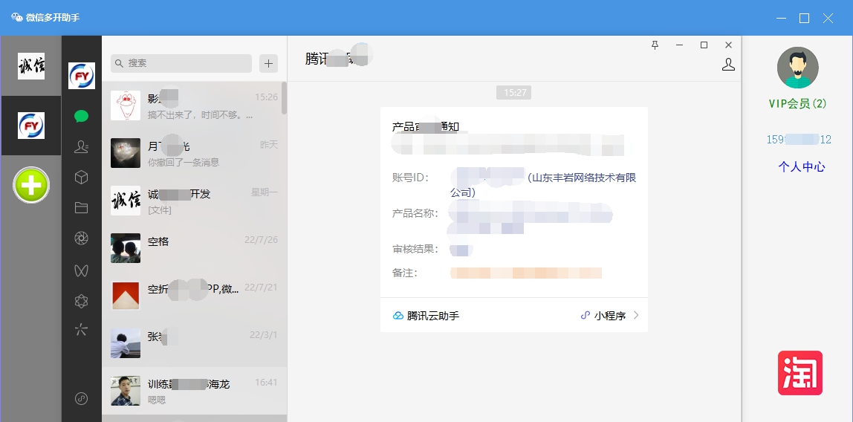This screenshot has width=853, height=422.
Task: Open the Search star-shaped sidebar icon
Action: point(82,330)
